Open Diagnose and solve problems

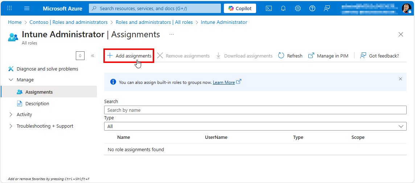point(47,69)
